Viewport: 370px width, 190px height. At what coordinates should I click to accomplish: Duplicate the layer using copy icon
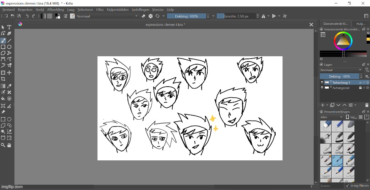point(332,105)
